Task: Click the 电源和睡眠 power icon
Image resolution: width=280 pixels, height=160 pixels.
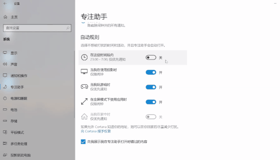Action: coord(5,98)
